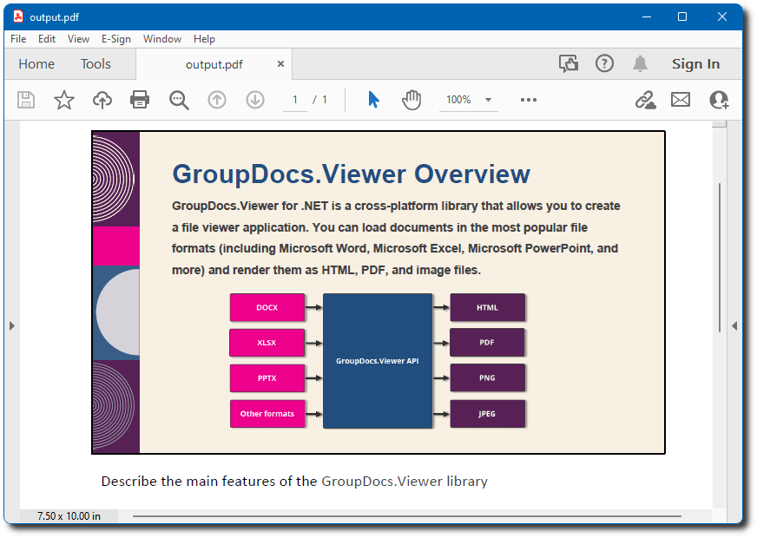Screen dimensions: 757x538
Task: Open more tools with the ellipsis menu
Action: click(x=528, y=99)
